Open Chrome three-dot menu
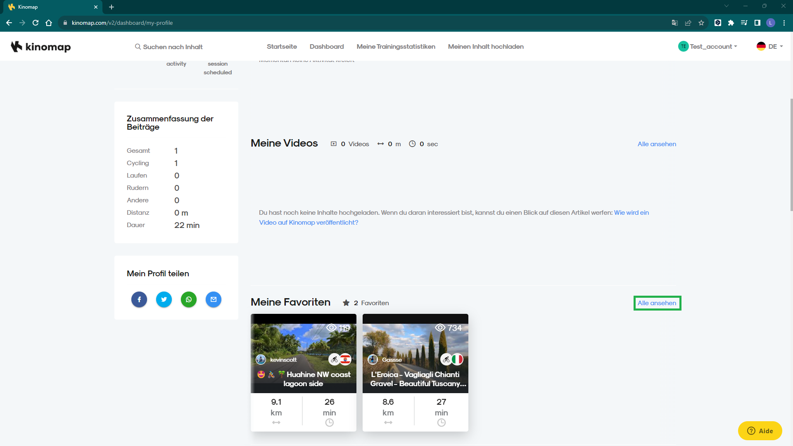Screen dimensions: 793x446 [x=784, y=23]
